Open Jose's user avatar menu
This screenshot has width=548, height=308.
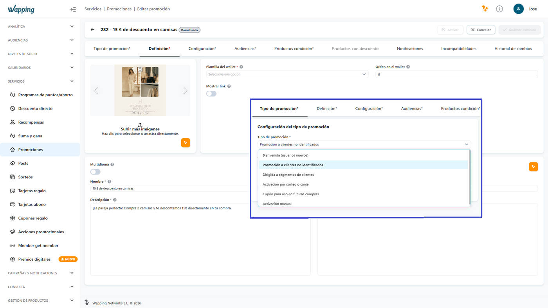pos(519,9)
